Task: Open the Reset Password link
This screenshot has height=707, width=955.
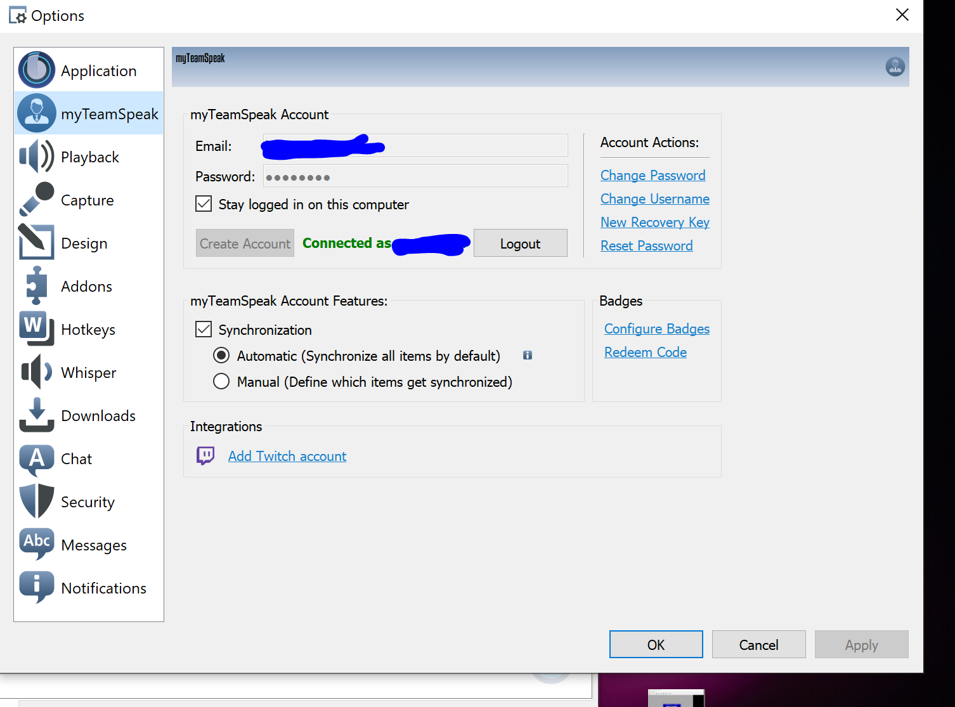Action: pyautogui.click(x=647, y=246)
